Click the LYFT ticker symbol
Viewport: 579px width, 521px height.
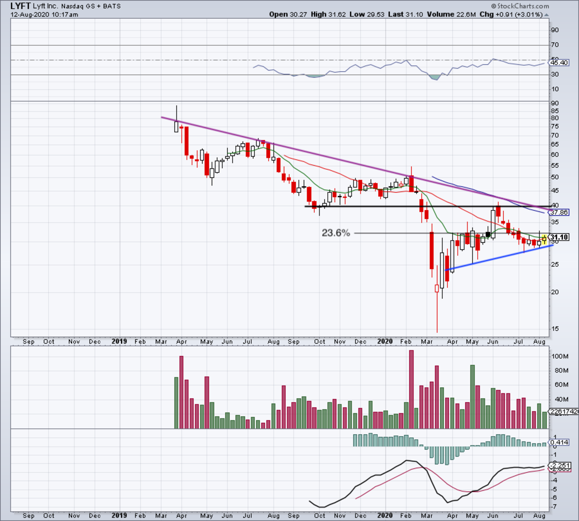(21, 6)
